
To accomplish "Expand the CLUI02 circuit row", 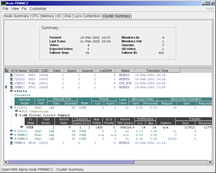I will pyautogui.click(x=12, y=131).
